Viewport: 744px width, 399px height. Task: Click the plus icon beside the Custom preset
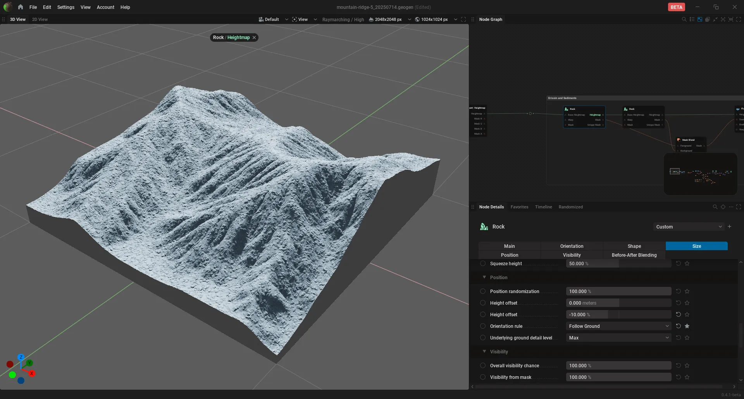point(730,227)
